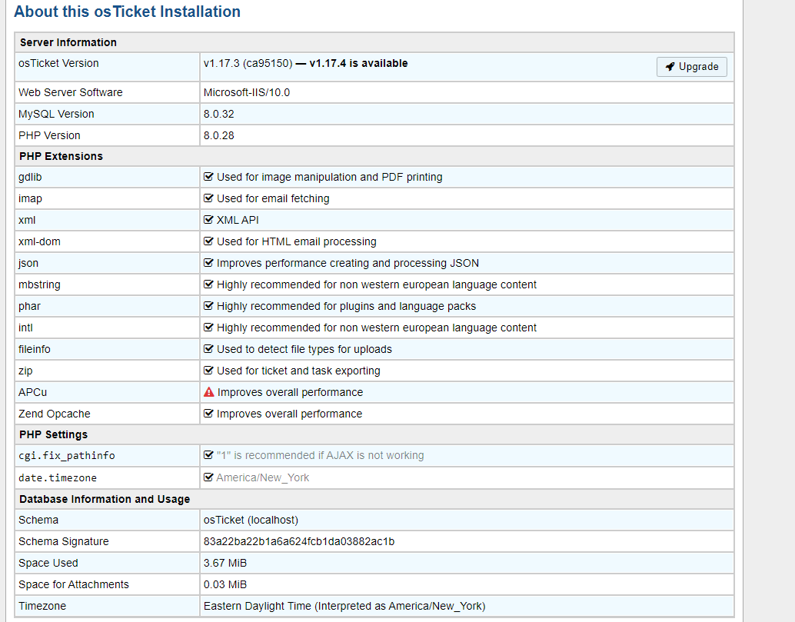Viewport: 795px width, 622px height.
Task: Click the "osTicket Version" label
Action: click(58, 63)
